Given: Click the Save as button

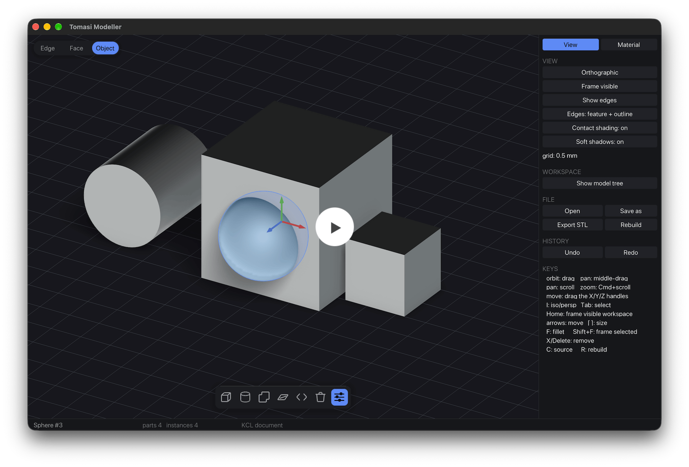Looking at the screenshot, I should tap(631, 211).
